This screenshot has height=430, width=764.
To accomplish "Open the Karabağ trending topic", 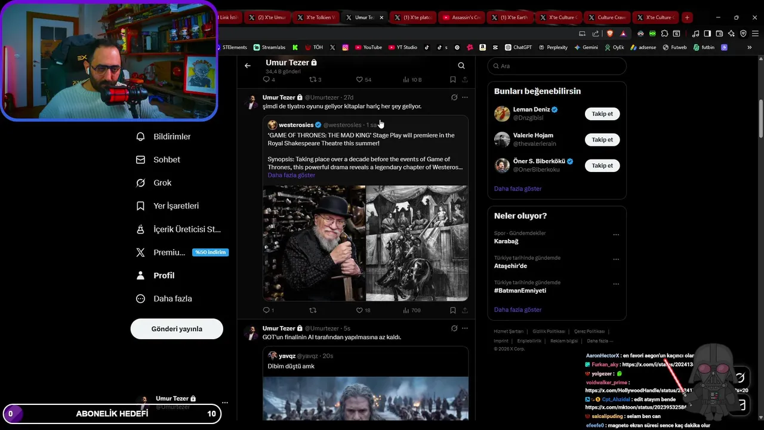I will pos(506,241).
